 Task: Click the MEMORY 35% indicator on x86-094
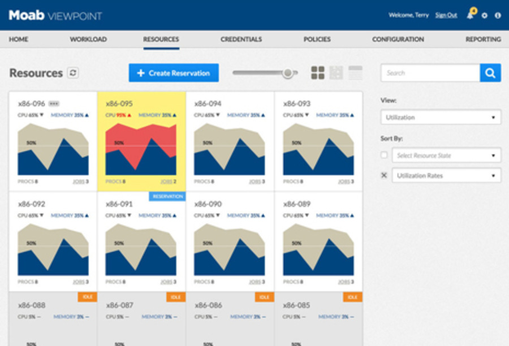246,115
